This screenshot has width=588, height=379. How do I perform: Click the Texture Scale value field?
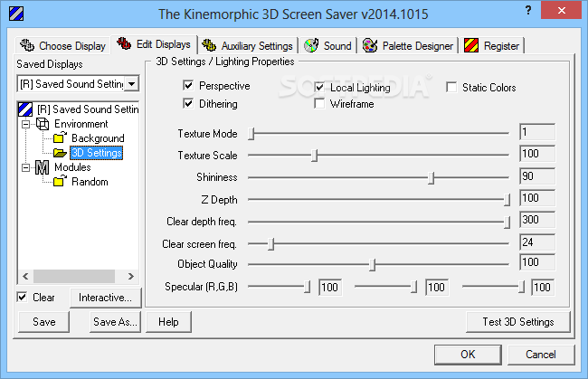pos(537,154)
